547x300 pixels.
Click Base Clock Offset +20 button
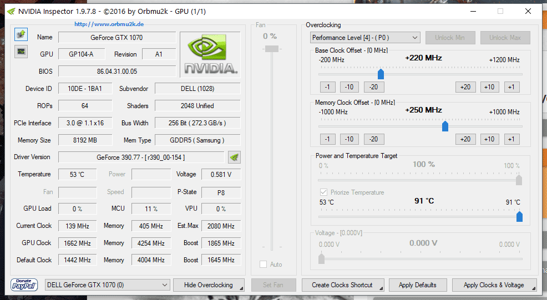point(465,87)
